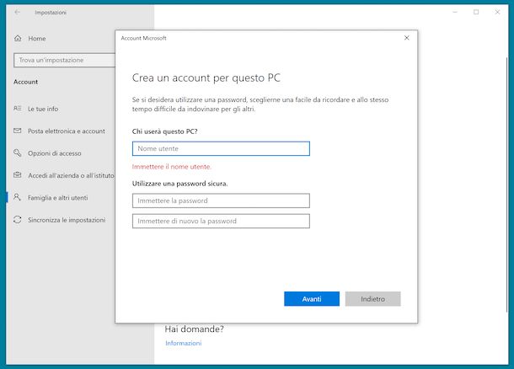The width and height of the screenshot is (514, 369).
Task: Click the 'Account' sidebar heading
Action: [25, 82]
